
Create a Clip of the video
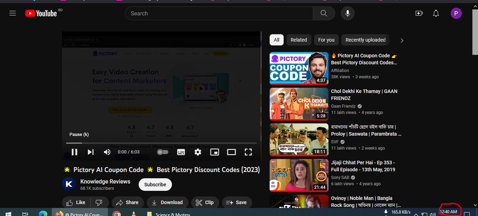pyautogui.click(x=205, y=202)
